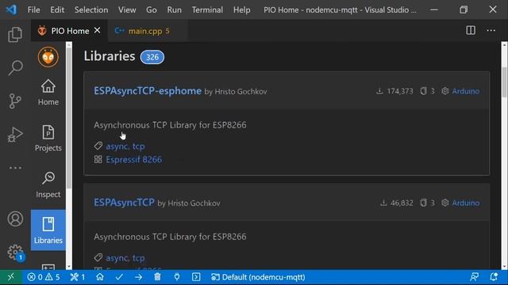
Task: Open the Help menu
Action: [241, 9]
